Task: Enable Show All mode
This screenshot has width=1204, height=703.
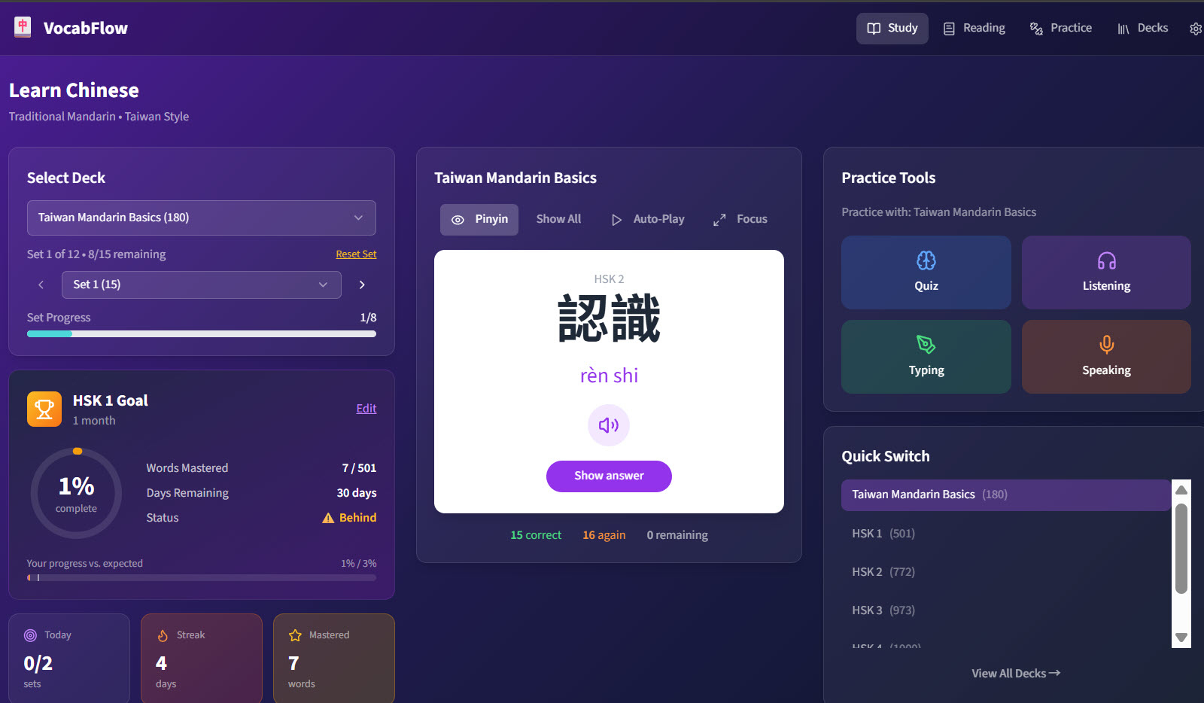Action: click(558, 218)
